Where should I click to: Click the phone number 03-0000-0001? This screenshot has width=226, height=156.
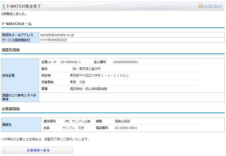tap(126, 128)
